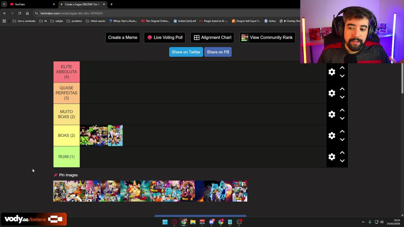
Task: Open Discord from taskbar
Action: pos(211,222)
